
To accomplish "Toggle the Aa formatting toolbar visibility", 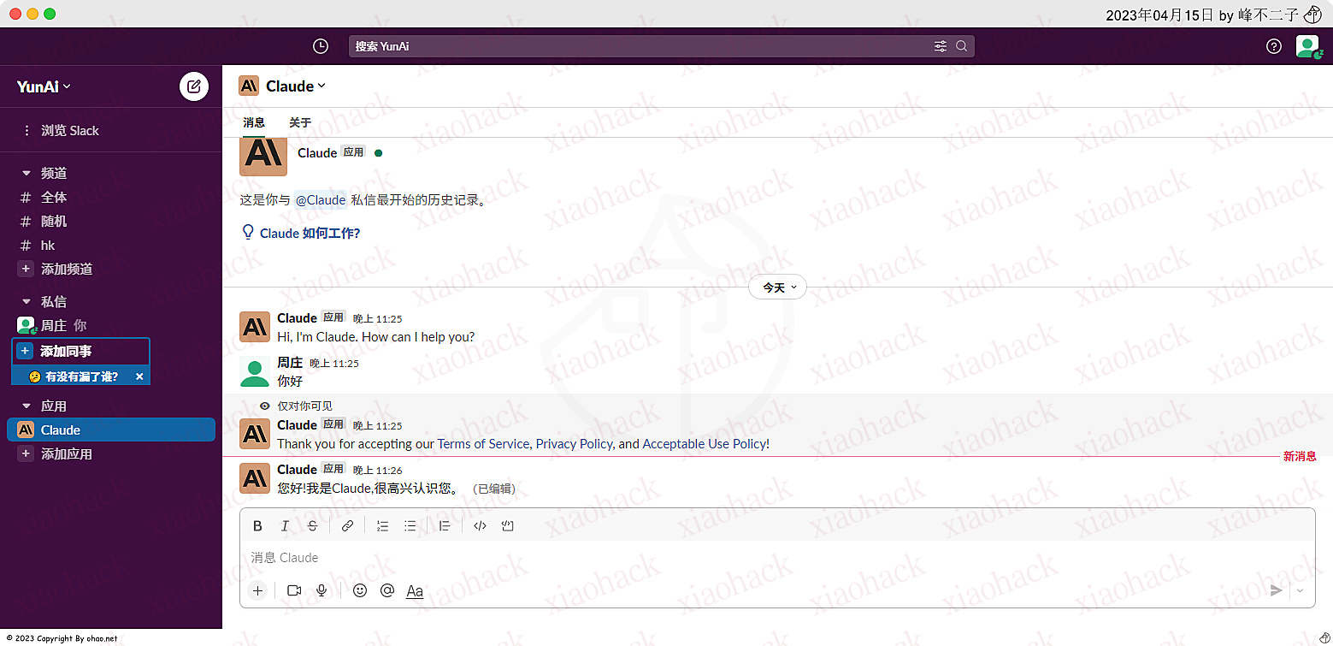I will click(x=415, y=590).
